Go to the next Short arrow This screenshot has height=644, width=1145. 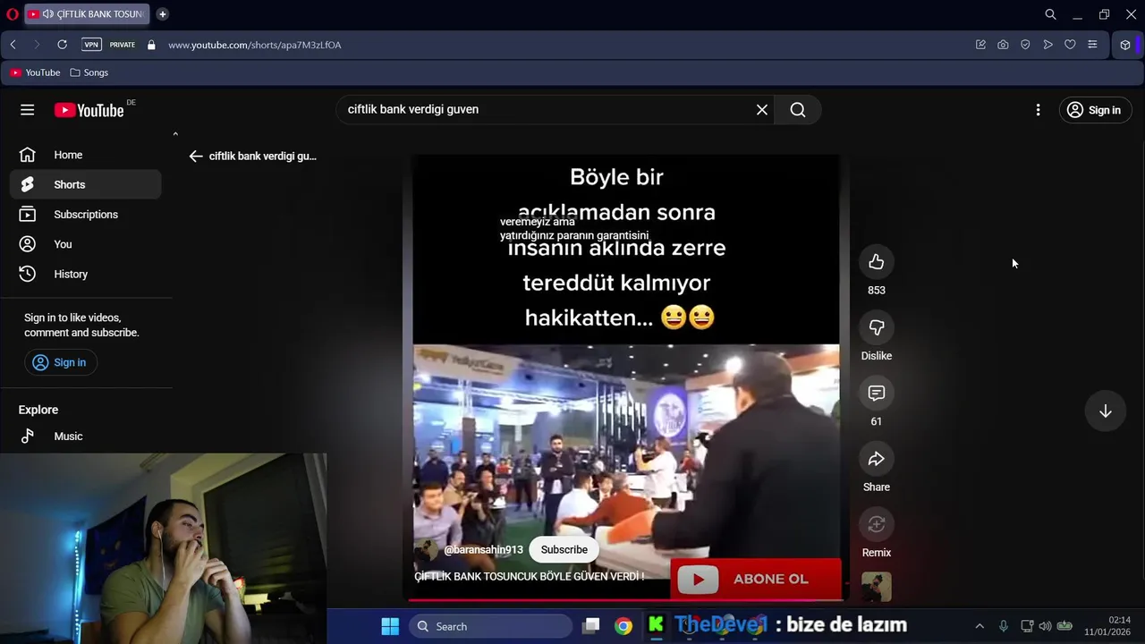tap(1106, 411)
